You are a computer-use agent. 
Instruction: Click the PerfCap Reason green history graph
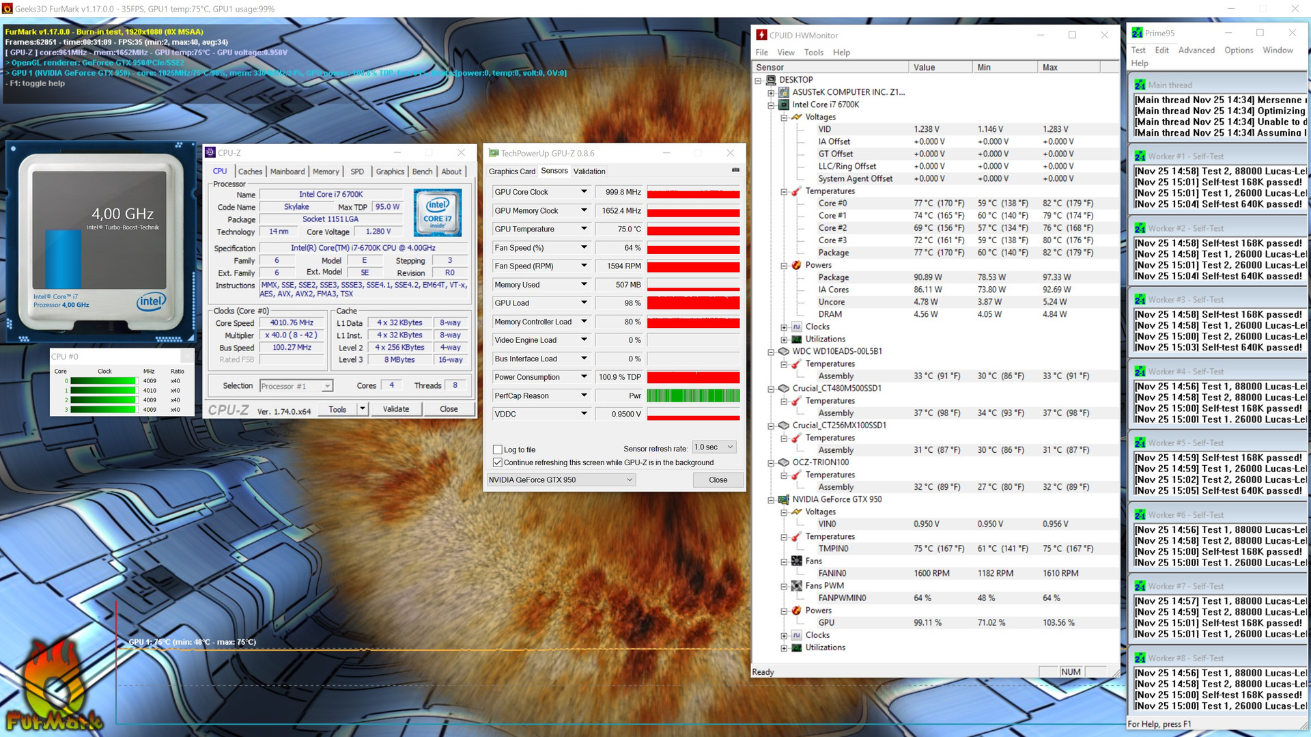pos(693,395)
